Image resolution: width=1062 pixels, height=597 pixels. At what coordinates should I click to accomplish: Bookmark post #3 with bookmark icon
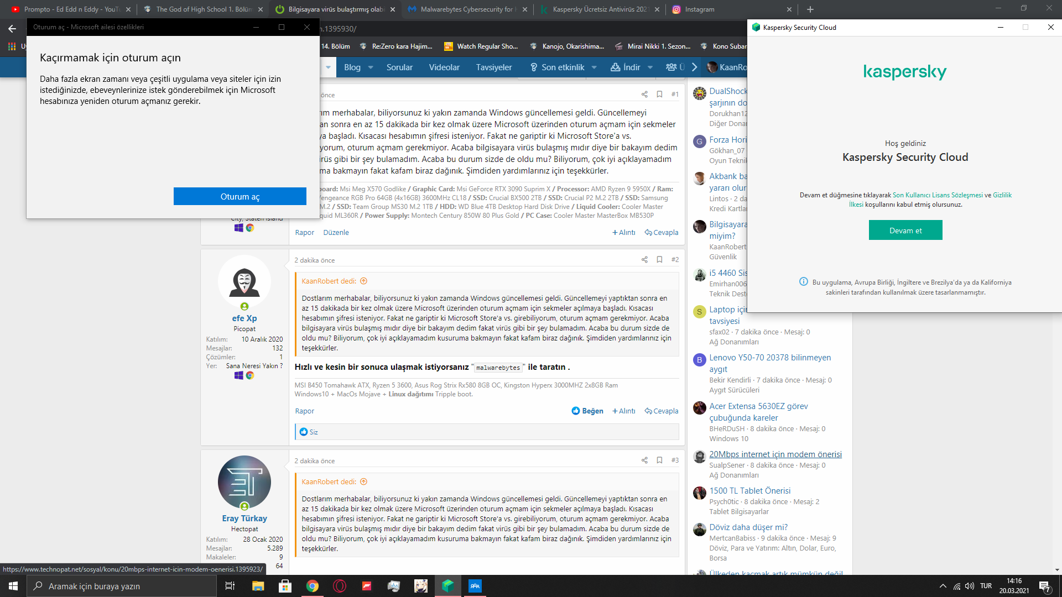pyautogui.click(x=659, y=460)
